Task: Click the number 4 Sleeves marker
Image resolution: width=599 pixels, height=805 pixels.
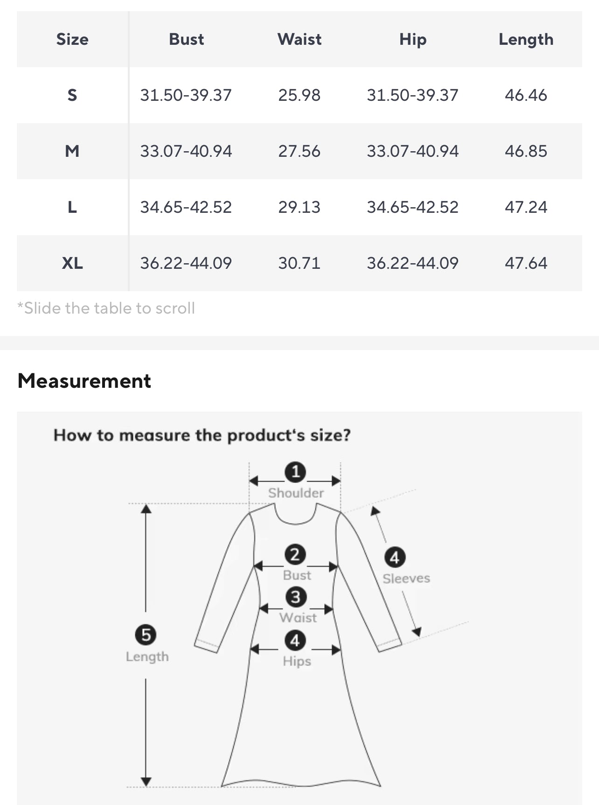Action: click(x=395, y=558)
